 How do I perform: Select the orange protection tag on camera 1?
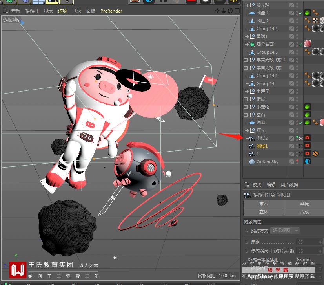click(315, 153)
